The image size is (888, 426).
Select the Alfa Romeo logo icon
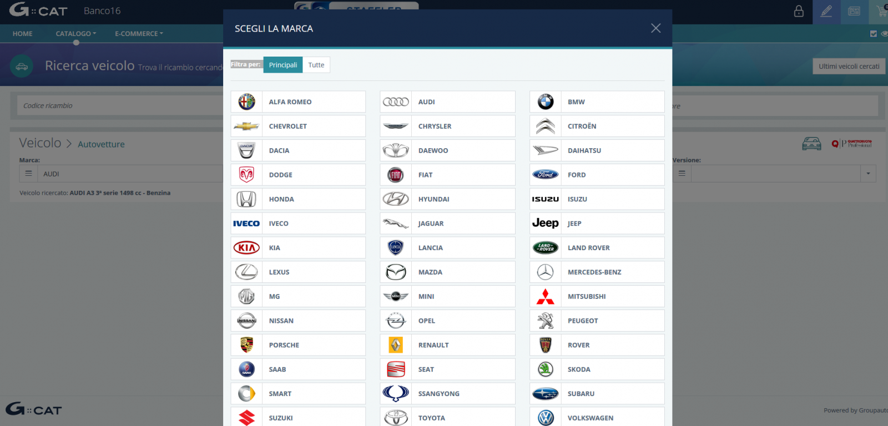point(246,102)
